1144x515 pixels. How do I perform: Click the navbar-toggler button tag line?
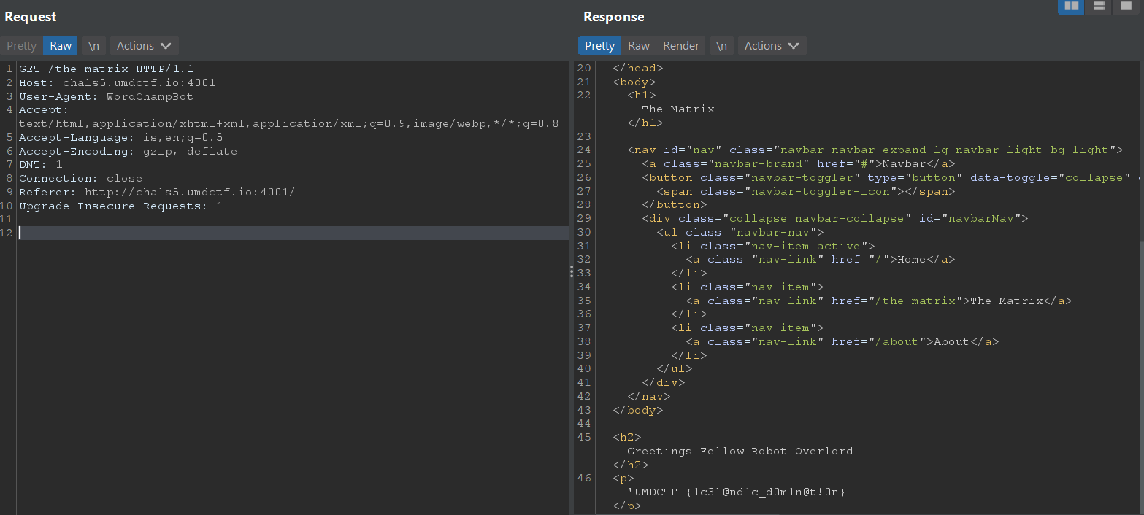point(889,178)
